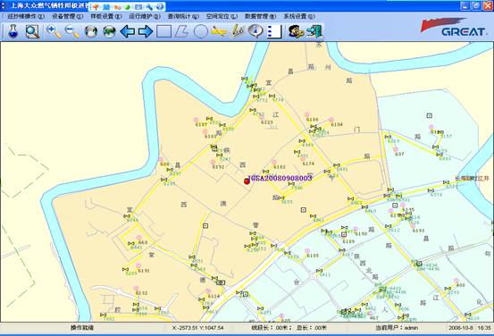
Task: Go to next map view with right arrow
Action: pyautogui.click(x=146, y=31)
